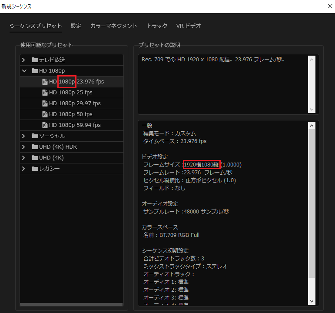The image size is (335, 313).
Task: Expand the レガシー folder chevron
Action: tap(23, 169)
